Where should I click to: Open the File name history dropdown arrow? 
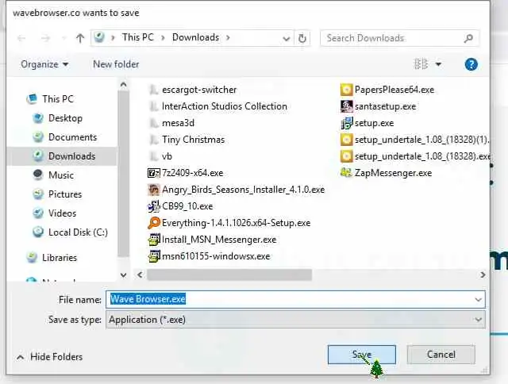point(478,299)
